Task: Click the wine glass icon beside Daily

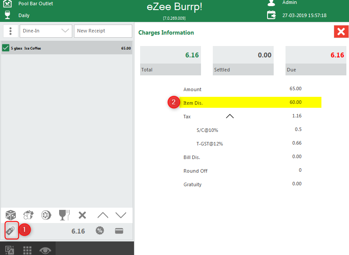Action: 7,15
